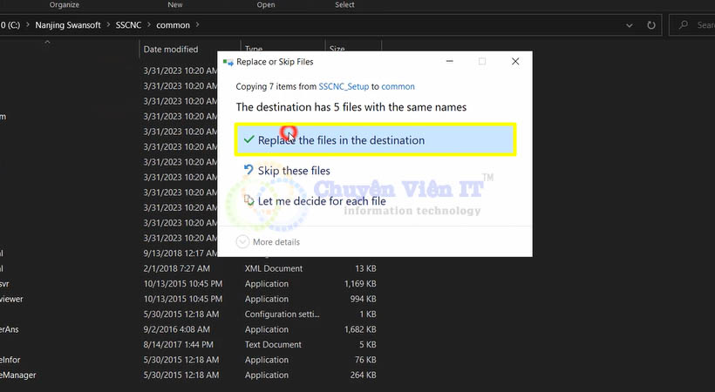Click the Replace or Skip Files title icon
This screenshot has height=392, width=715.
pyautogui.click(x=228, y=63)
